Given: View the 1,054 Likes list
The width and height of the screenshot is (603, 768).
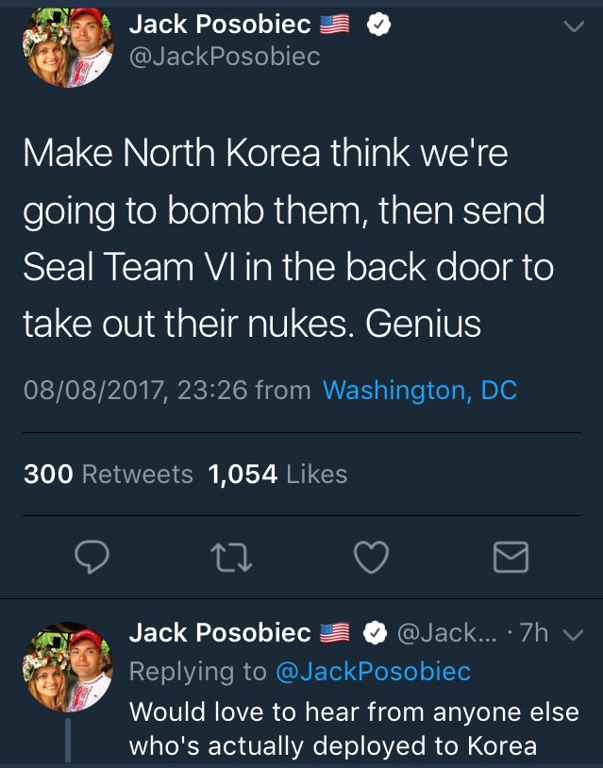Looking at the screenshot, I should (x=277, y=475).
